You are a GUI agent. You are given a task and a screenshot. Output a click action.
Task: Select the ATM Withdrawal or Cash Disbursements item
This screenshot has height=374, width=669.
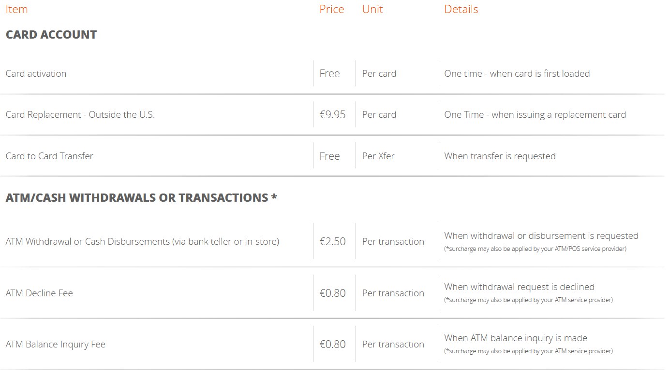pos(143,241)
